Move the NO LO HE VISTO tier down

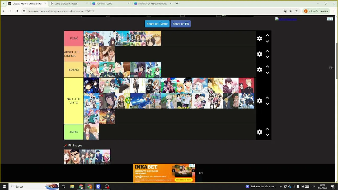267,104
